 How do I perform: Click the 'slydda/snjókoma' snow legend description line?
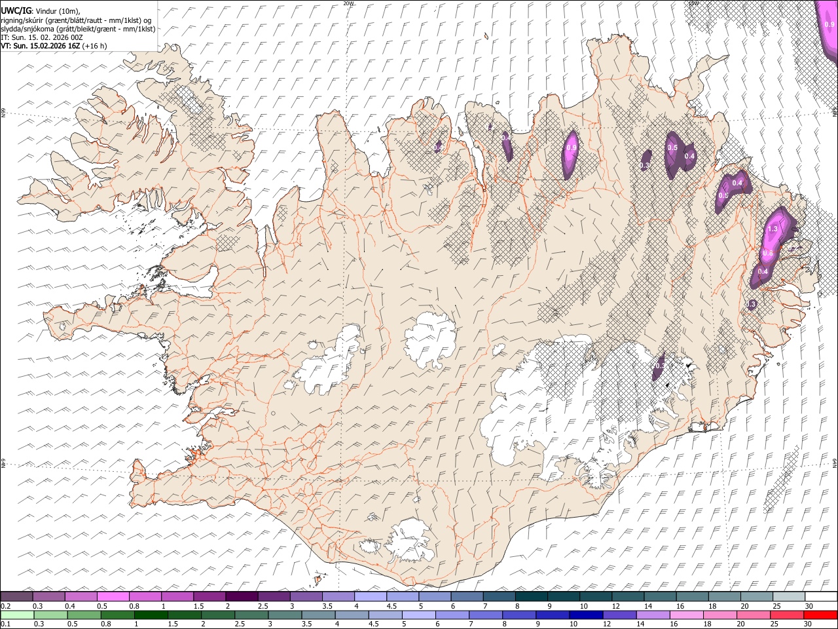click(x=78, y=29)
